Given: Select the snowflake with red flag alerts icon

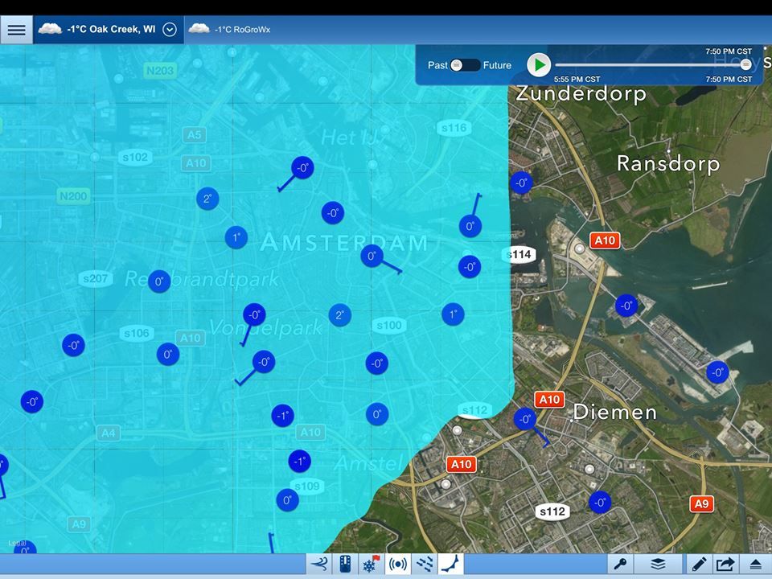Looking at the screenshot, I should [x=372, y=565].
